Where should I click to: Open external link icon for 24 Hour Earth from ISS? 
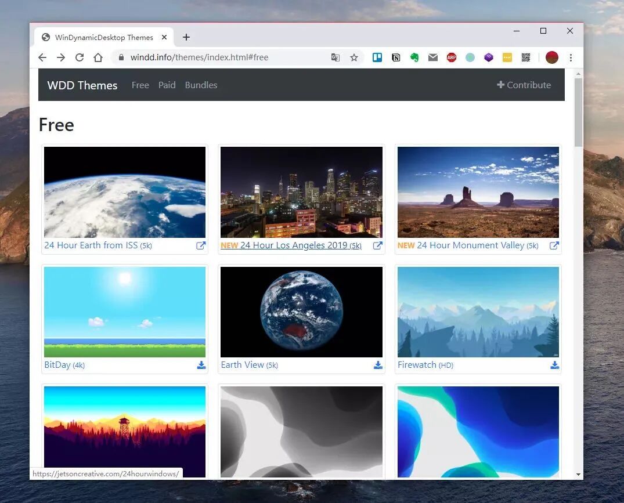point(201,246)
